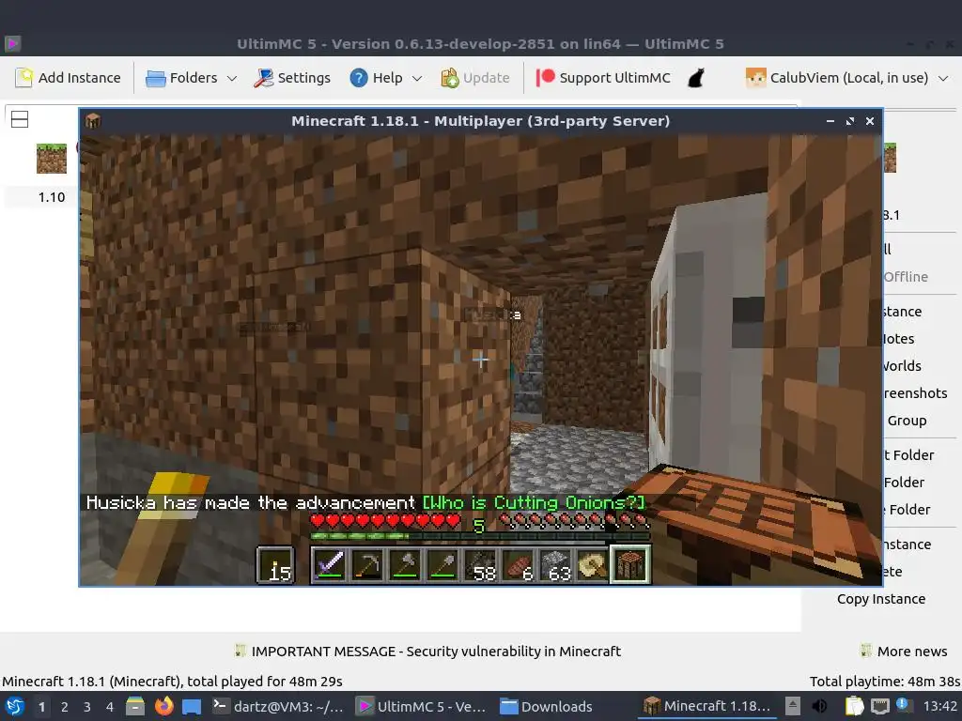Switch to workspace 1
Image resolution: width=962 pixels, height=721 pixels.
(41, 707)
